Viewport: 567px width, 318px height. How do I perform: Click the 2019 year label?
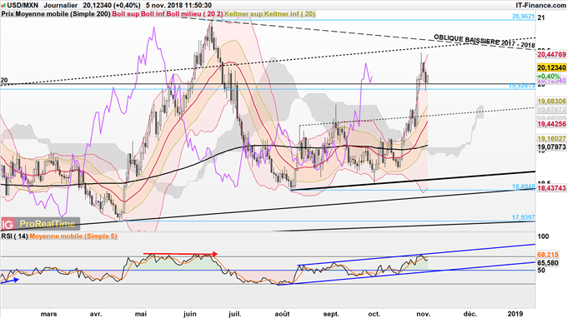coord(515,314)
